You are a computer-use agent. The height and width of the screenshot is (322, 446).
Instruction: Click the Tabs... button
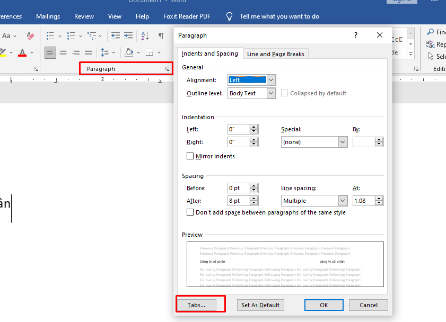click(x=196, y=305)
